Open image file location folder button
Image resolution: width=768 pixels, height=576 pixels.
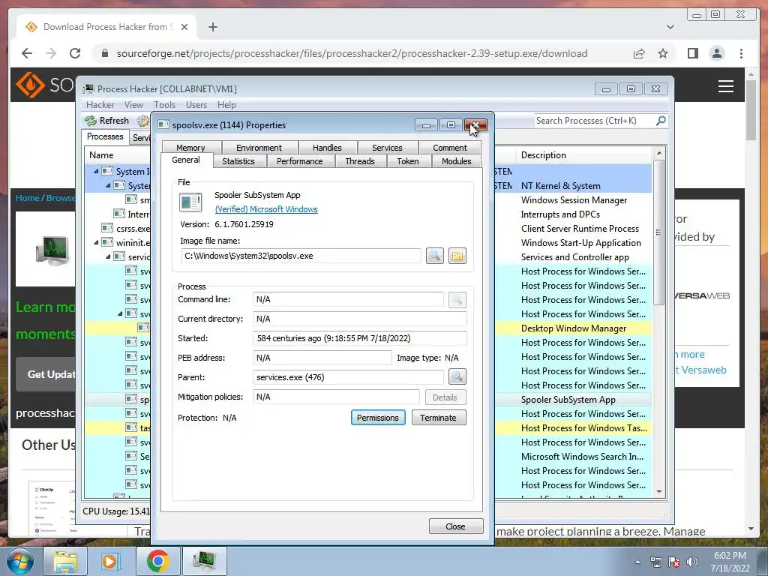(457, 256)
